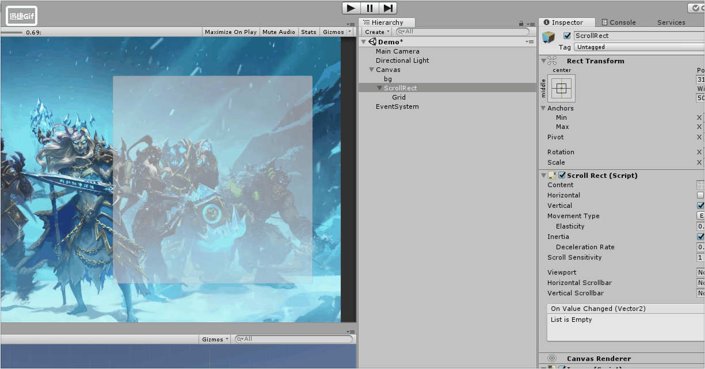
Task: Click the Horizontal Scrollbar object field
Action: pyautogui.click(x=701, y=283)
